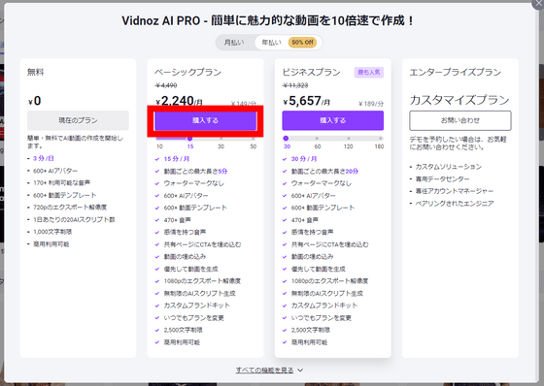Click the ビジネスプラン title

click(x=311, y=72)
